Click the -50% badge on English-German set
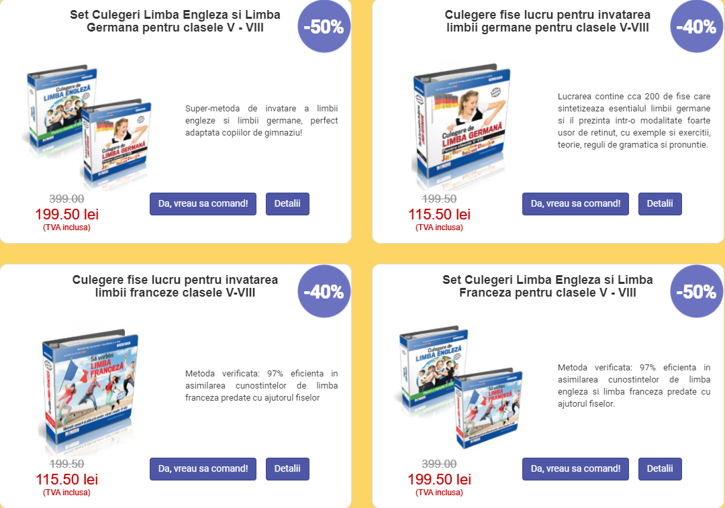This screenshot has width=725, height=508. pos(324,26)
